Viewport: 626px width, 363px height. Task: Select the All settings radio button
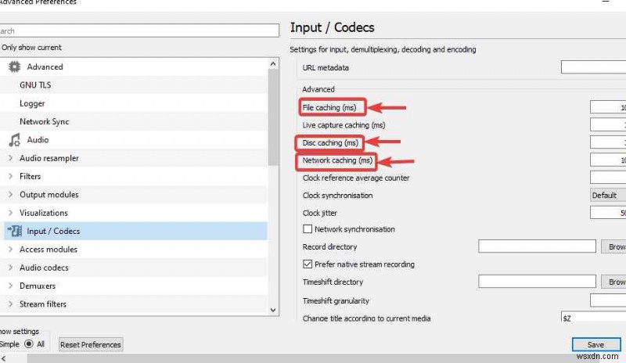(x=30, y=344)
